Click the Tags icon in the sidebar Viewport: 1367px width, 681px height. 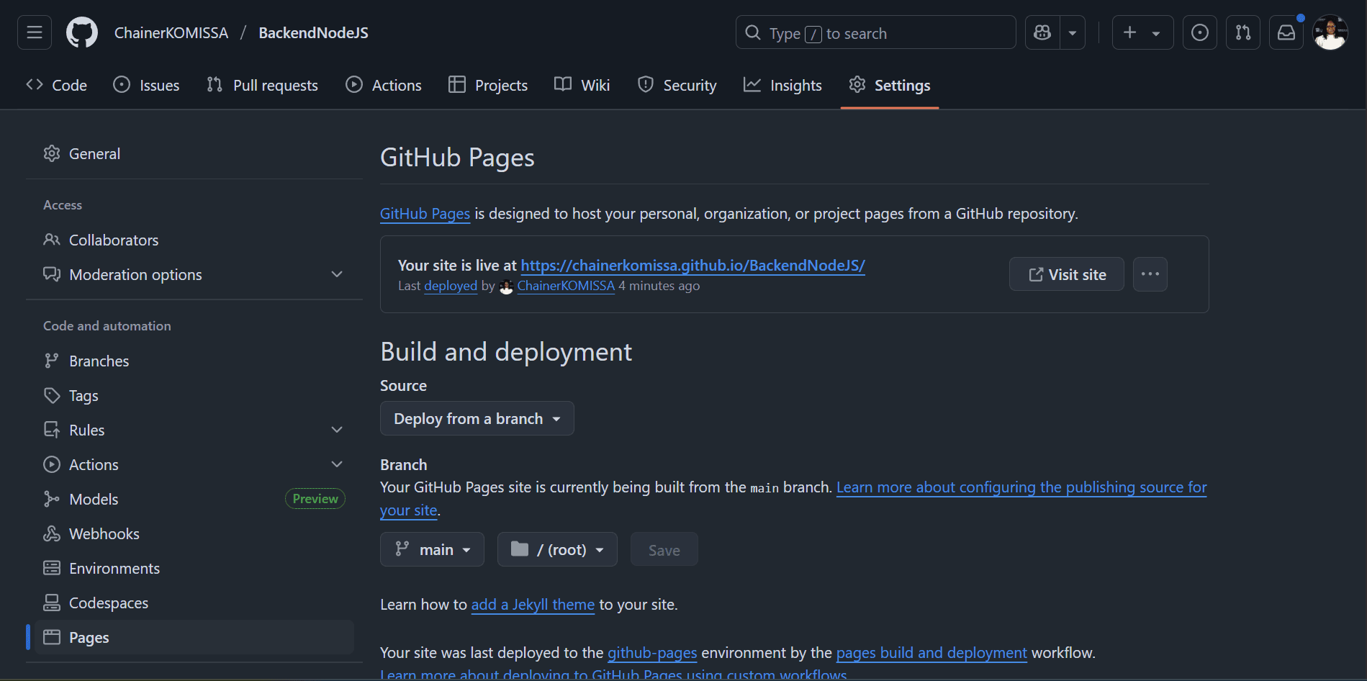[51, 394]
